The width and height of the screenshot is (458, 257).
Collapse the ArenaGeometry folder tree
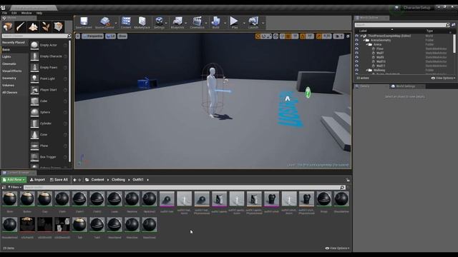(x=364, y=40)
